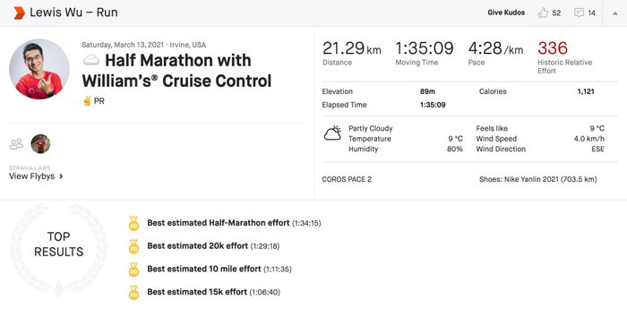
Task: Click the Half-Marathon effort PR medal
Action: point(133,224)
